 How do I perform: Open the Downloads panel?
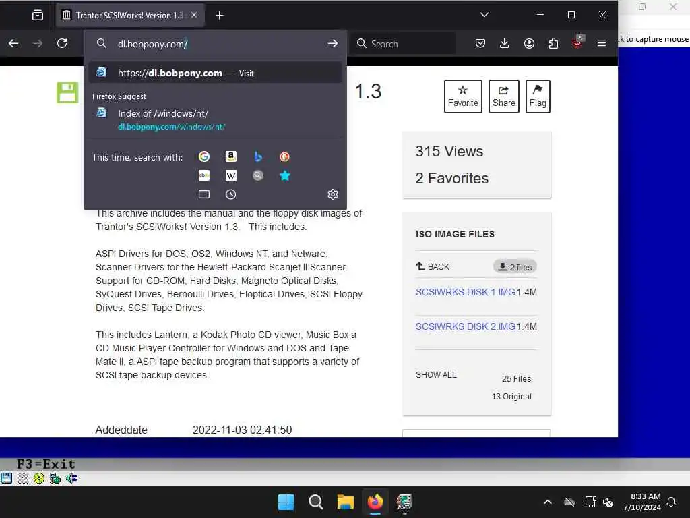tap(504, 43)
